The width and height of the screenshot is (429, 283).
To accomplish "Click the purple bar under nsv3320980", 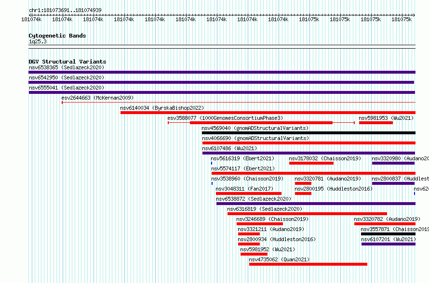I will point(393,163).
